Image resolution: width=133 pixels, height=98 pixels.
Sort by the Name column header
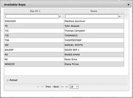(x=94, y=11)
